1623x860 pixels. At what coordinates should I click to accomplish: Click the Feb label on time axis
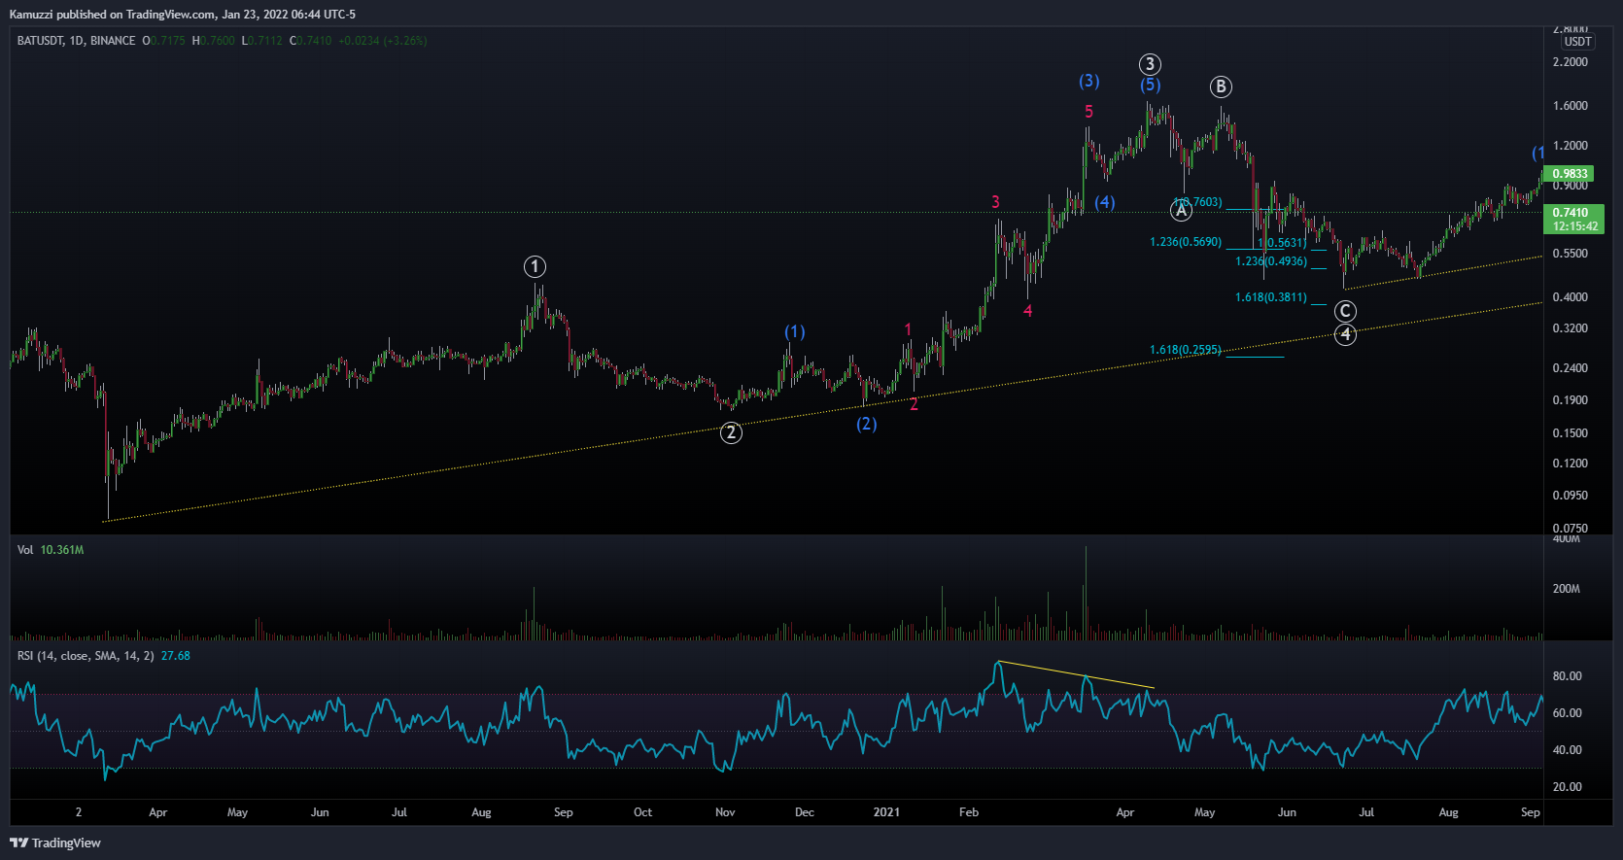[969, 812]
